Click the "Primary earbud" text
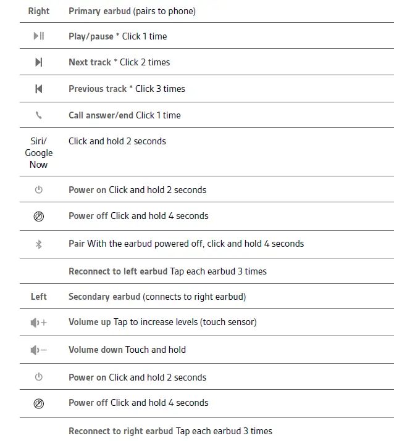Image resolution: width=394 pixels, height=441 pixels. click(100, 11)
